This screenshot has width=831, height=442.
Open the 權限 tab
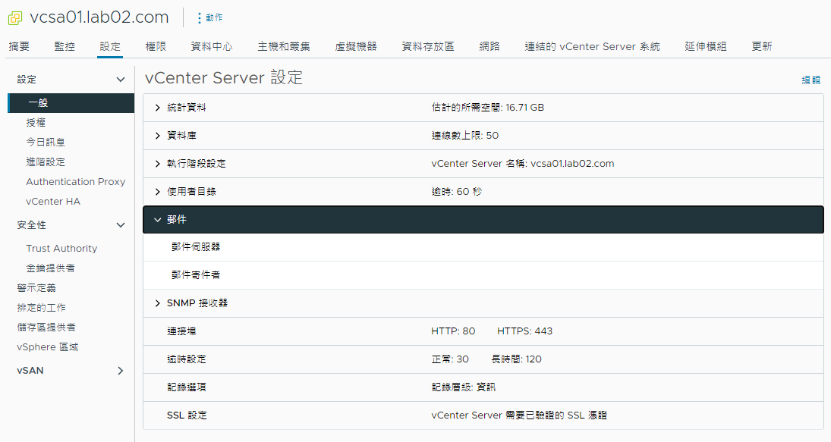(x=156, y=46)
